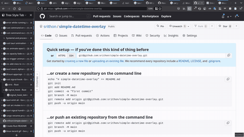Expand the 'cargo rename project' tab tree

pyautogui.click(x=2, y=116)
